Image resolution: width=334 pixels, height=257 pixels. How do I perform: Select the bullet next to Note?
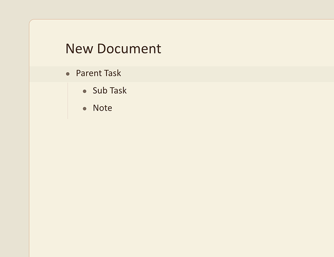[84, 109]
